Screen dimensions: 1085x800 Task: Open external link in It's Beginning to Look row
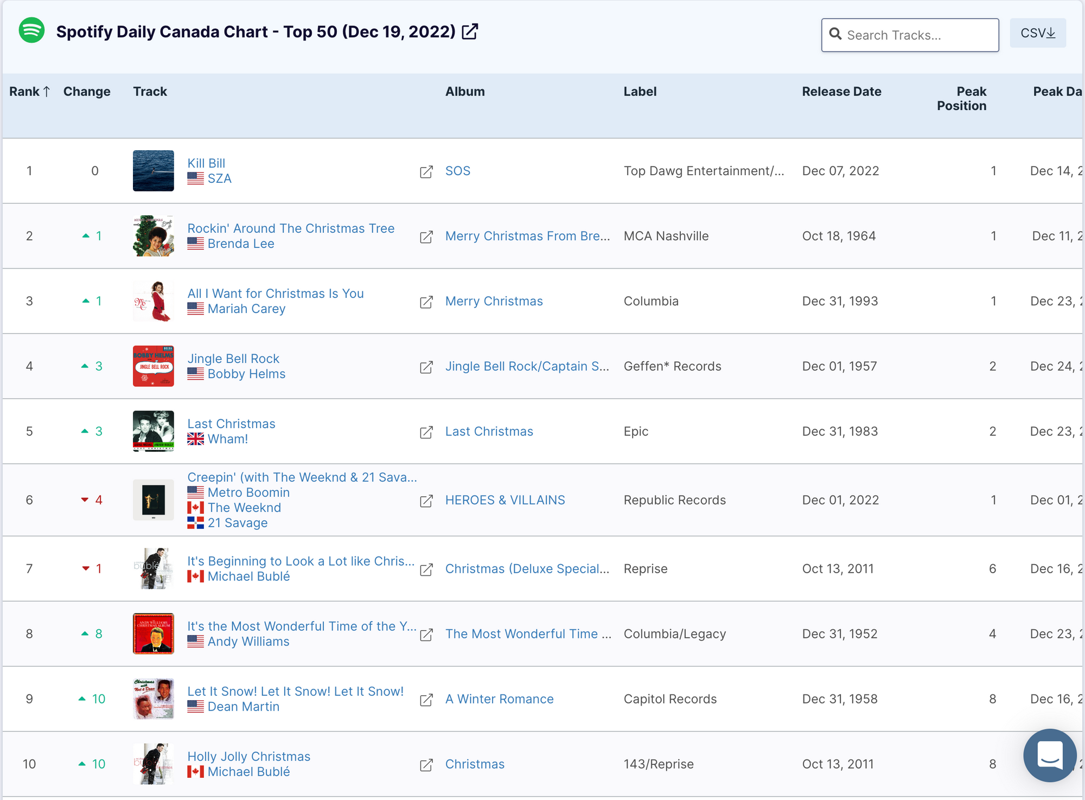426,569
